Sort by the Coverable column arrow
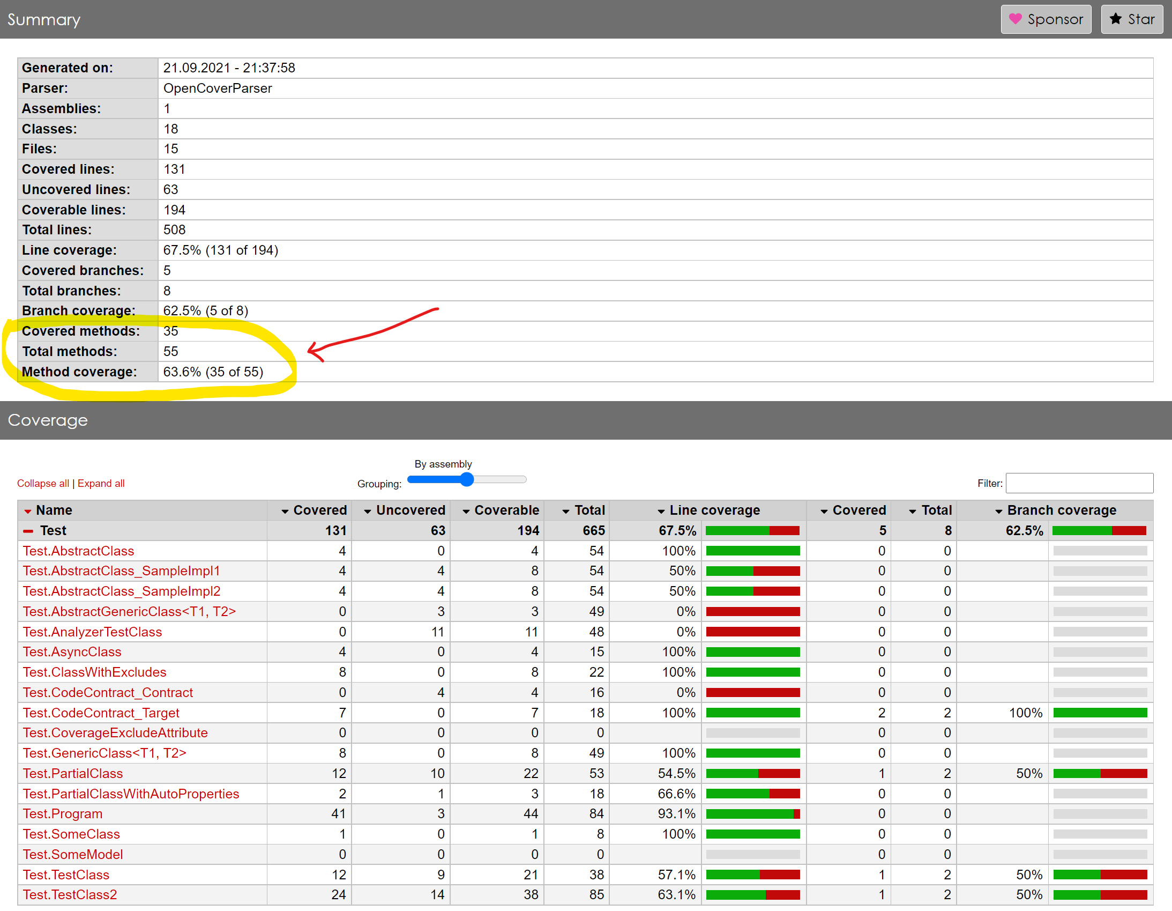The image size is (1172, 911). (465, 510)
